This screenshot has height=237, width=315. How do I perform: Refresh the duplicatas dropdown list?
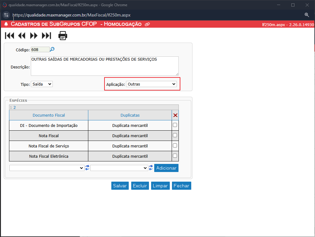coord(151,168)
